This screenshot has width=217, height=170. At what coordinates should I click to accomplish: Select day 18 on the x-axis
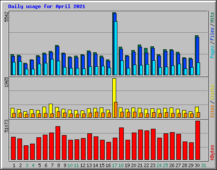coord(121,165)
